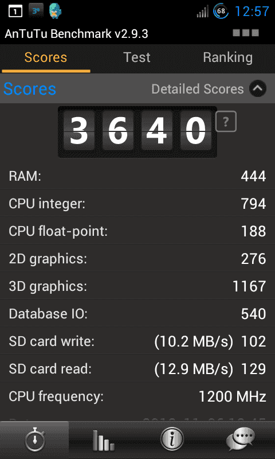Tap the 3640 total score counter
The image size is (275, 459).
click(137, 132)
